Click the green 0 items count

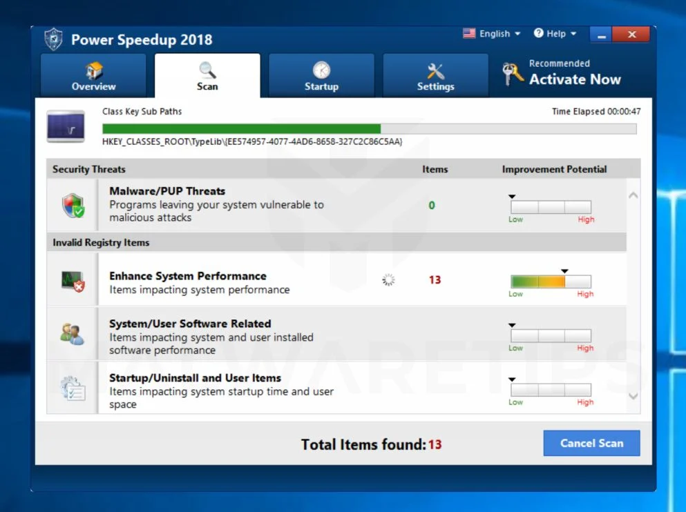(432, 206)
